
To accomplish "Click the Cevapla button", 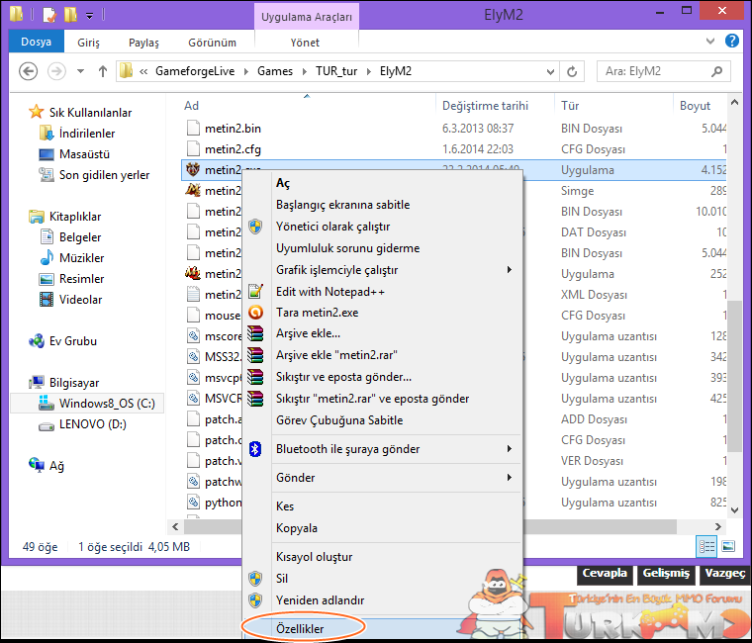I will [x=605, y=573].
